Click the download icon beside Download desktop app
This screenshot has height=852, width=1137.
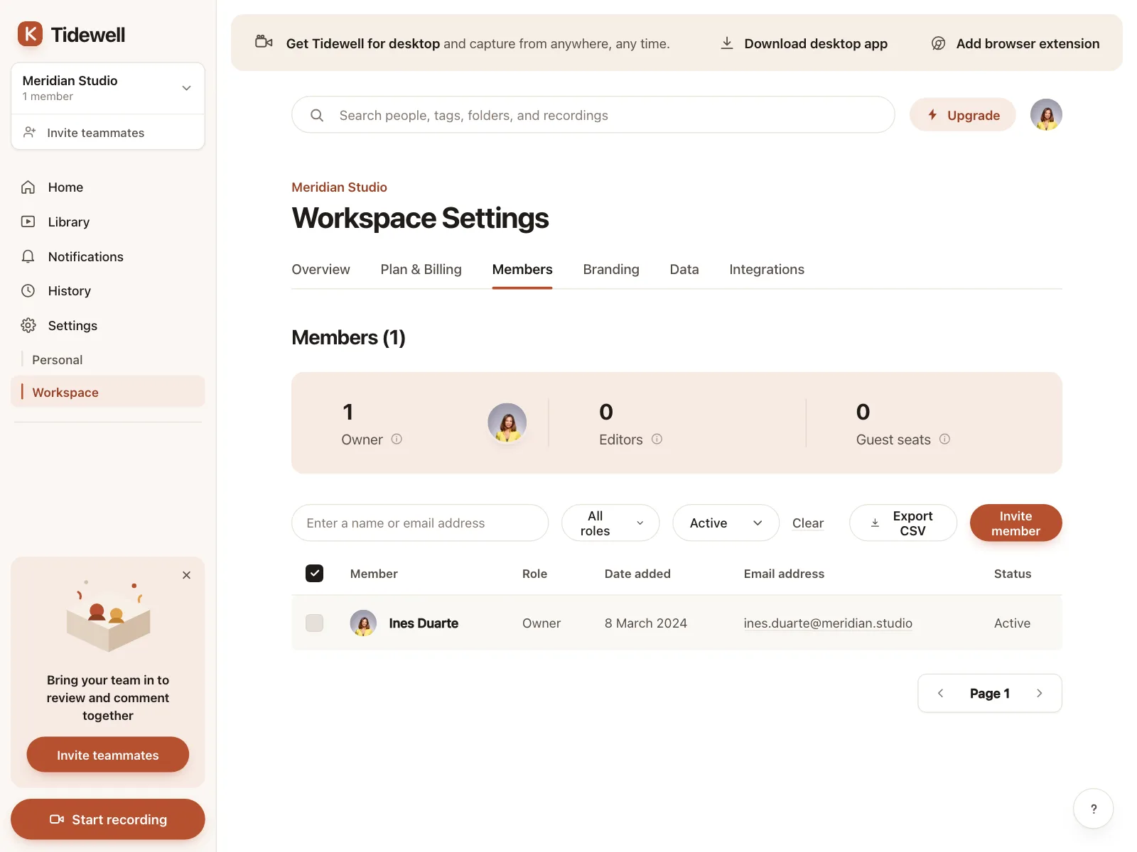pos(727,43)
